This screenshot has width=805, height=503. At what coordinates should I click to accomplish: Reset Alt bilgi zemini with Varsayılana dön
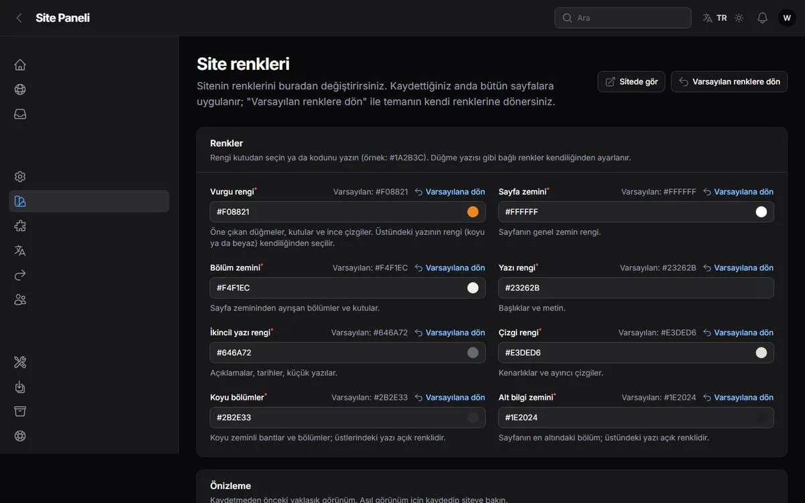(738, 398)
